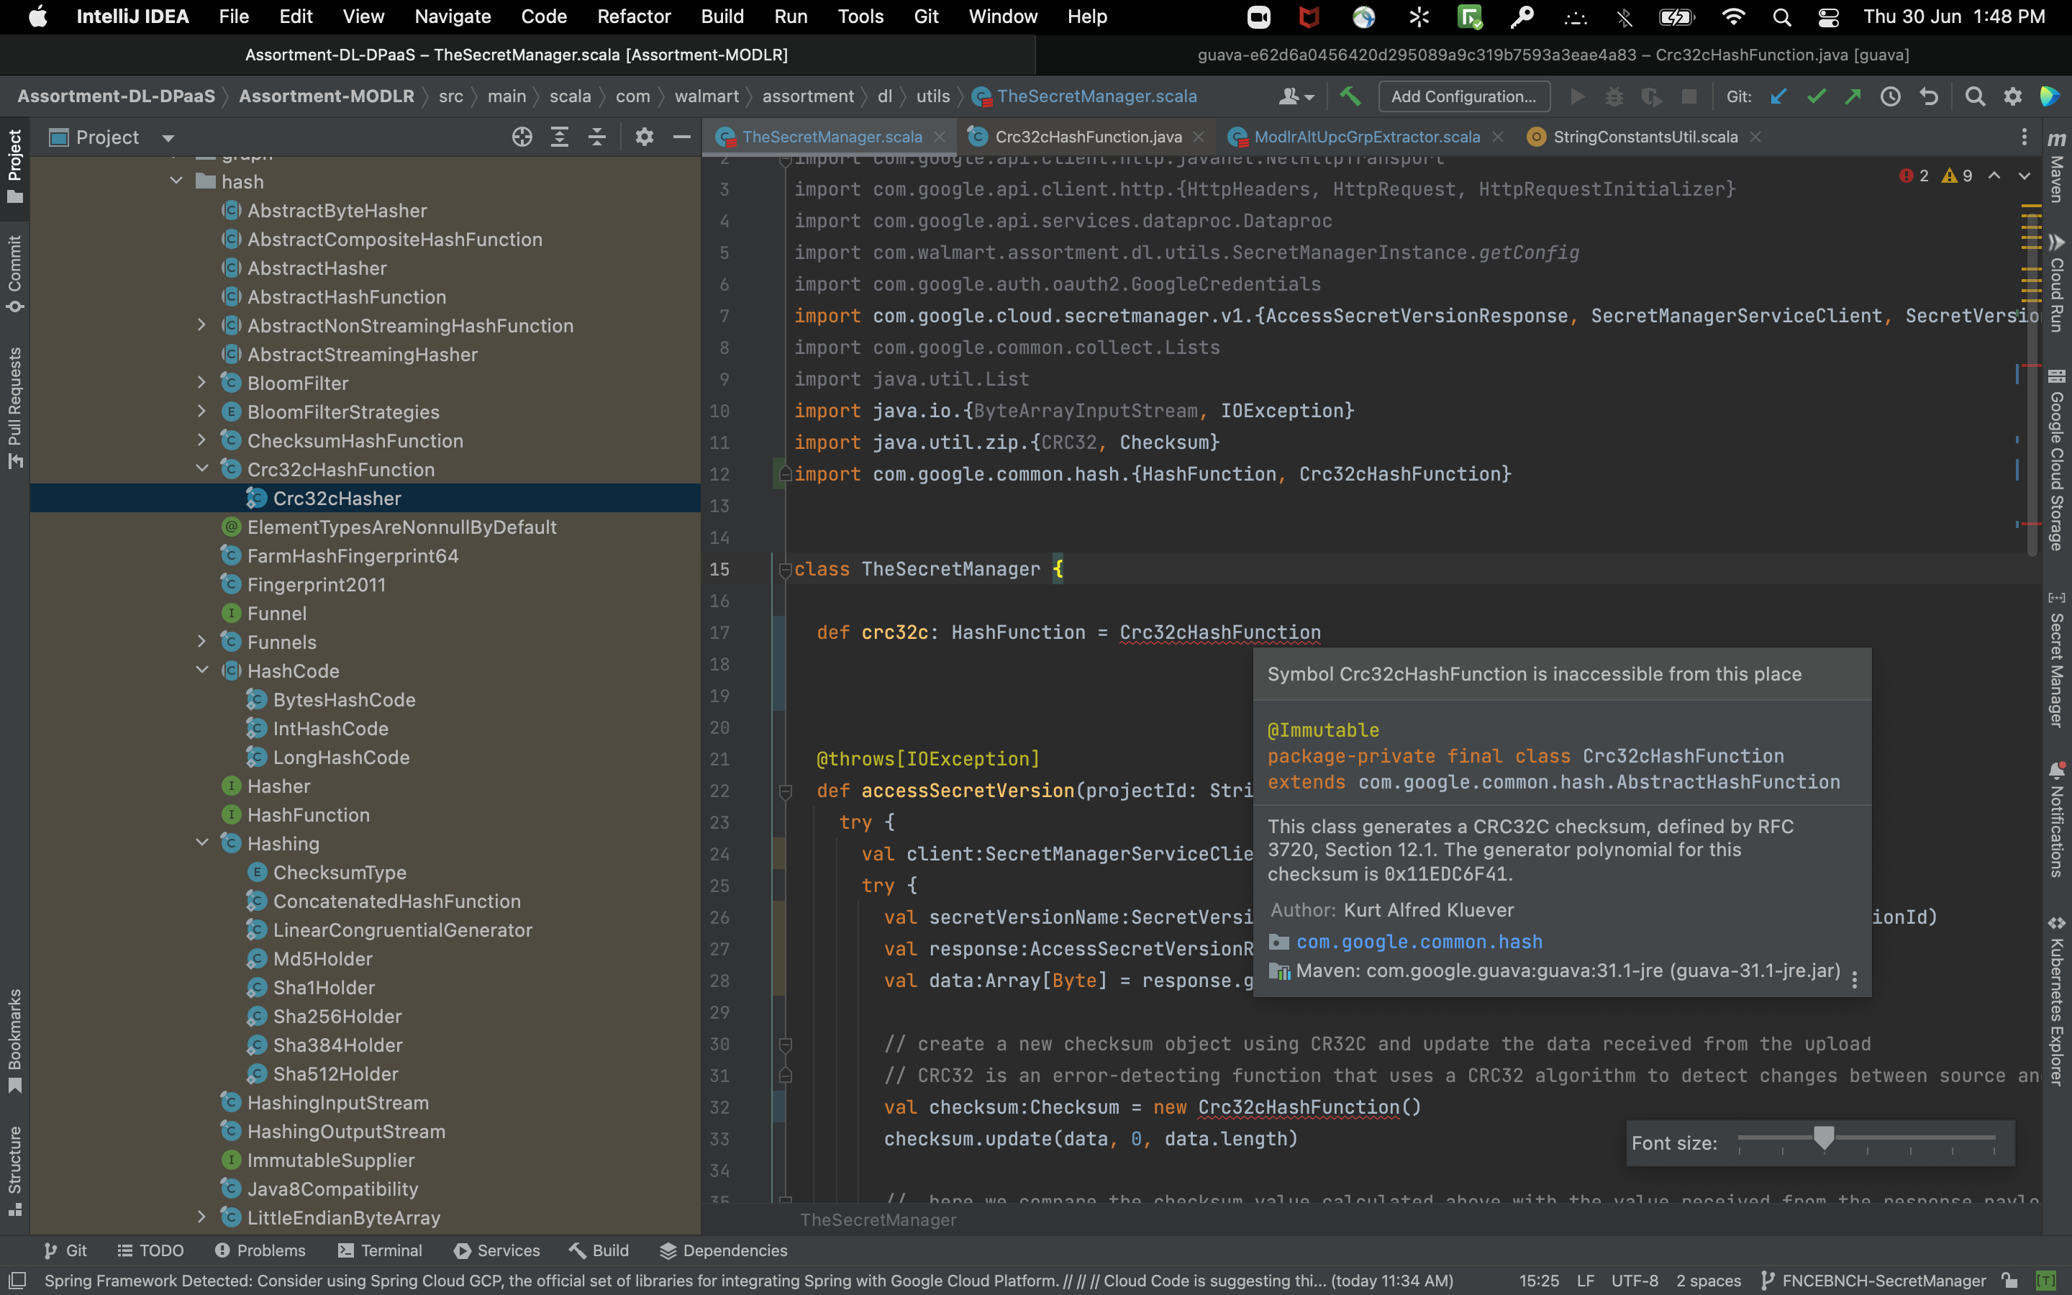Expand the BloomFilter node

202,382
